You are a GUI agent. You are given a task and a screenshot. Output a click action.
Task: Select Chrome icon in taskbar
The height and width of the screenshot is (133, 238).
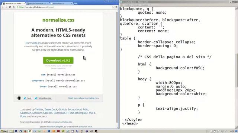[30, 131]
